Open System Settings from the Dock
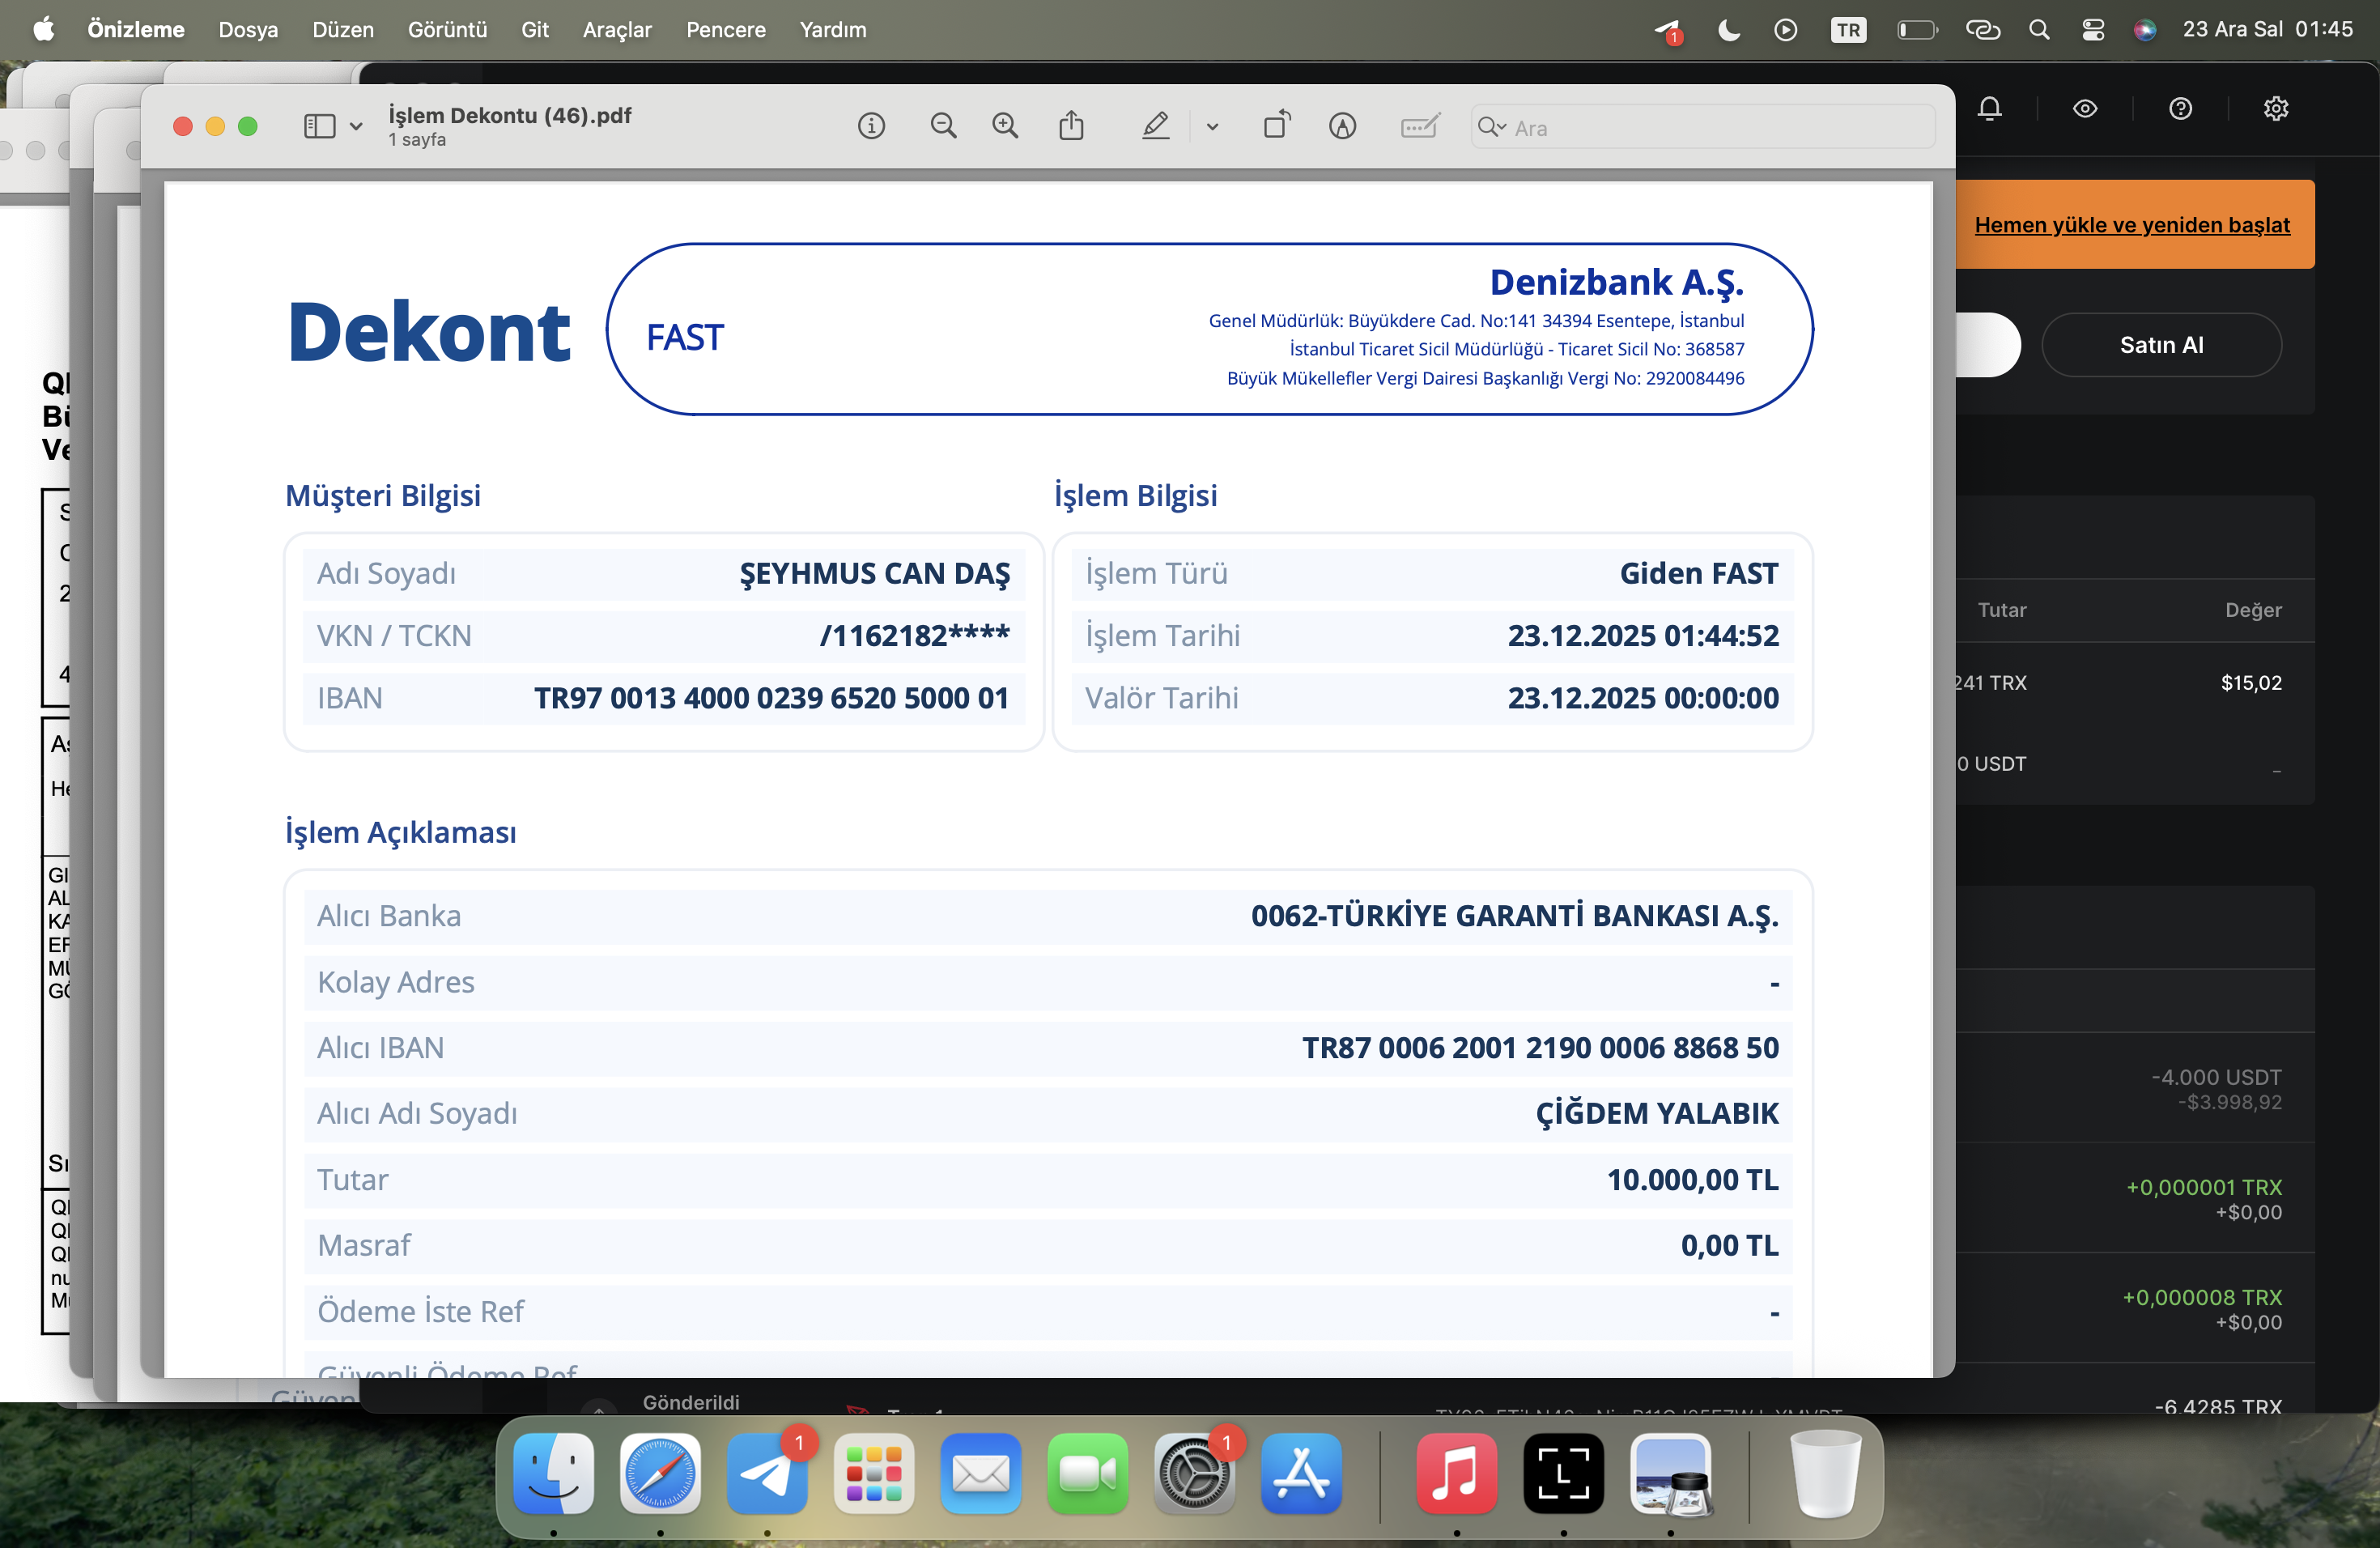 [1194, 1473]
